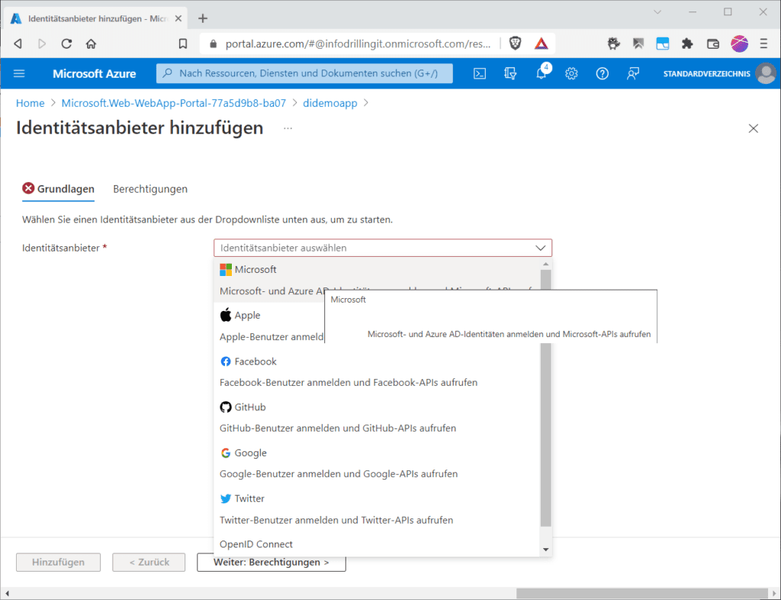Switch to the Berechtigungen tab
Image resolution: width=781 pixels, height=600 pixels.
pos(150,189)
